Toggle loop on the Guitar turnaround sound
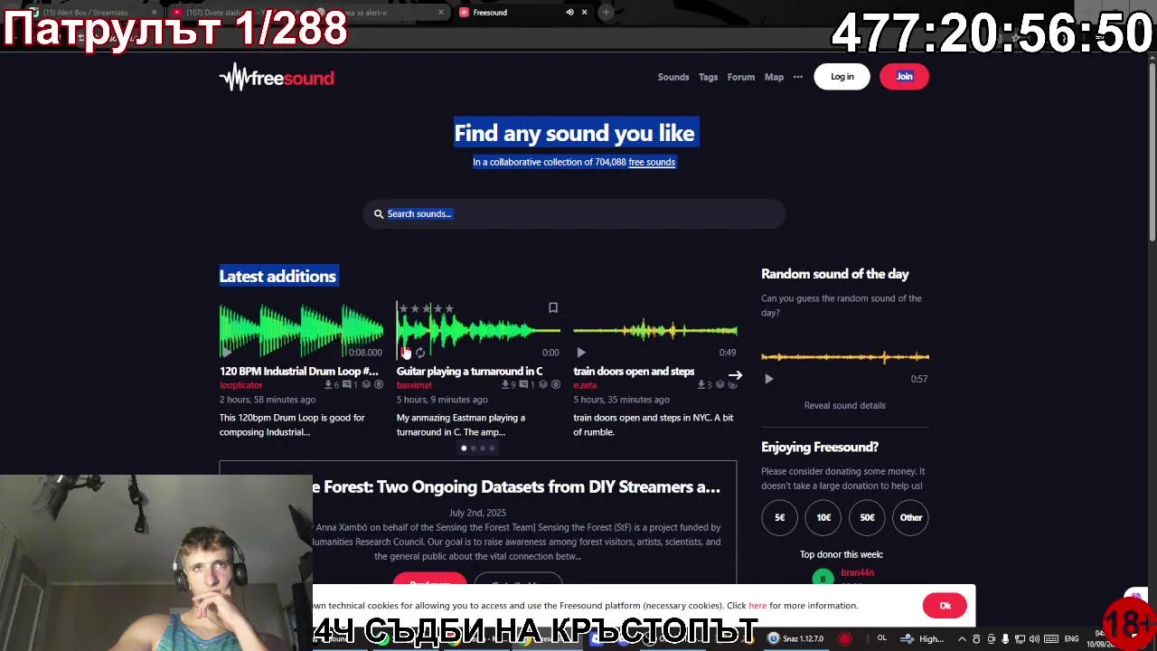The height and width of the screenshot is (651, 1157). 420,353
